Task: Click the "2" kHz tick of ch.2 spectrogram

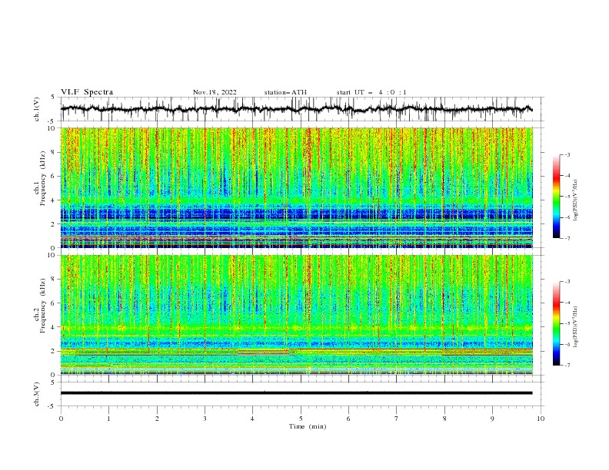Action: point(54,351)
